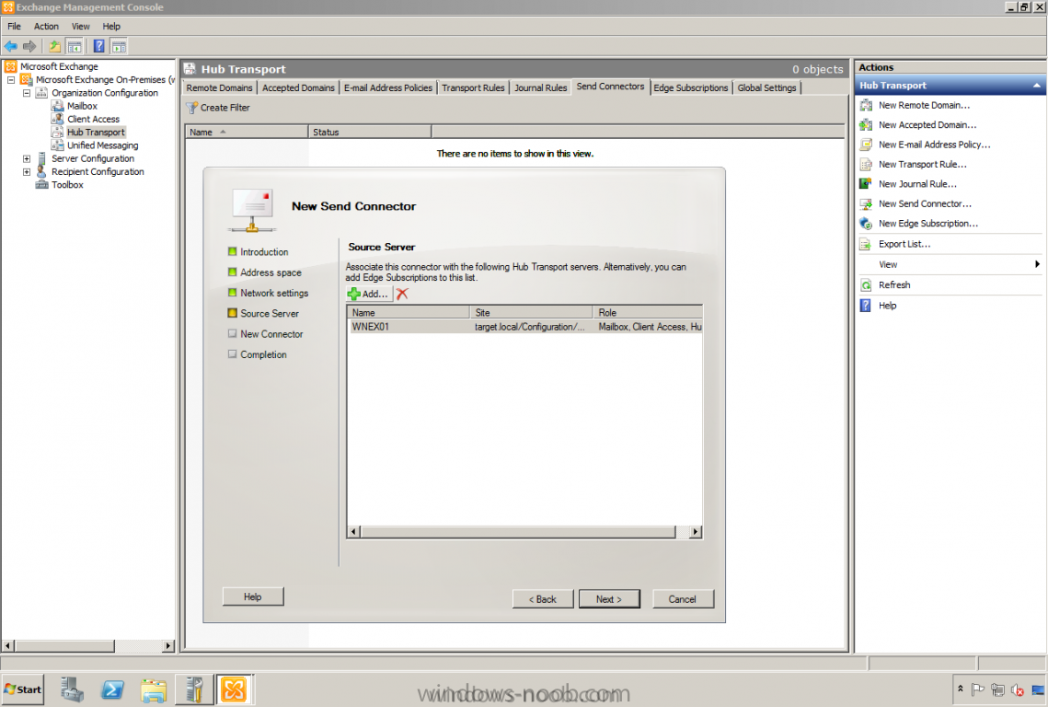Open the Action menu
This screenshot has height=707, width=1048.
(x=46, y=26)
